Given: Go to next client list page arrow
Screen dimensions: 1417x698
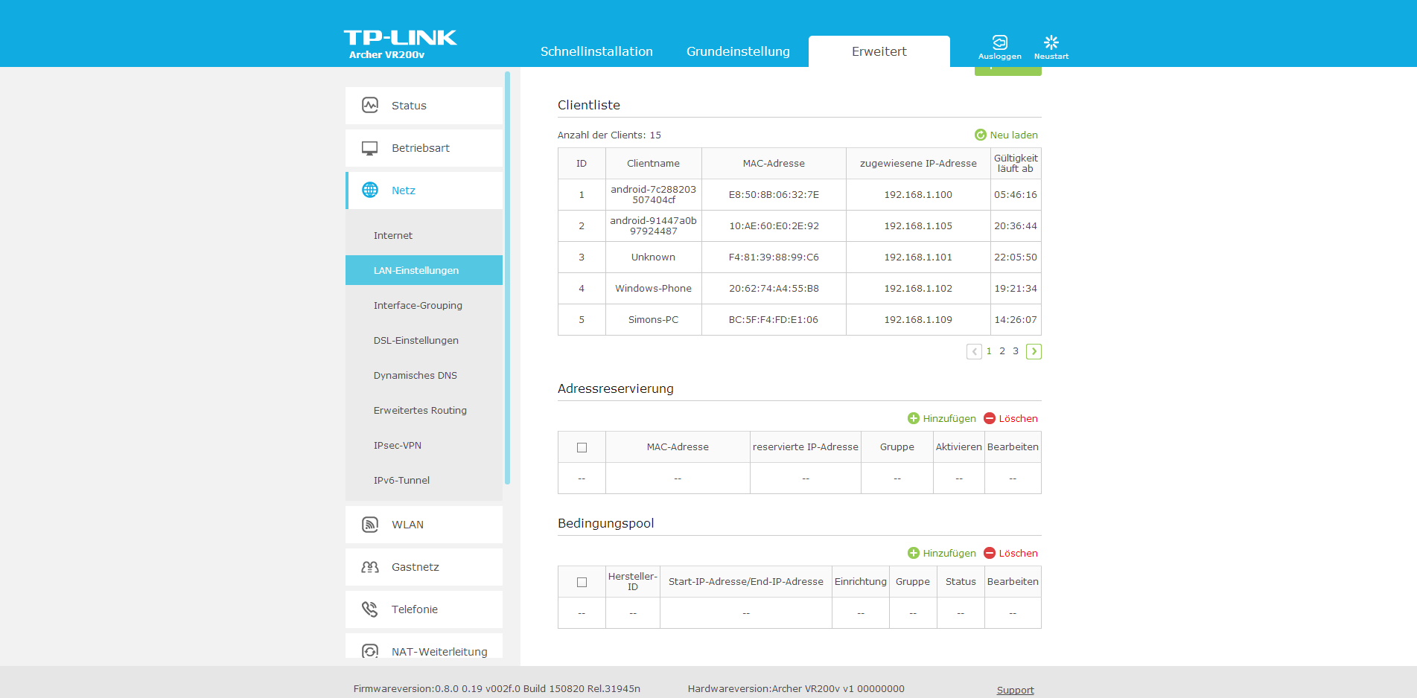Looking at the screenshot, I should (x=1034, y=351).
